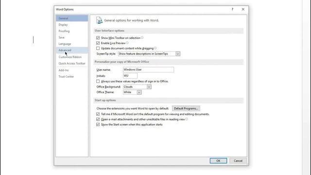Uncheck Show the Start screen option
The height and width of the screenshot is (175, 311).
(98, 124)
